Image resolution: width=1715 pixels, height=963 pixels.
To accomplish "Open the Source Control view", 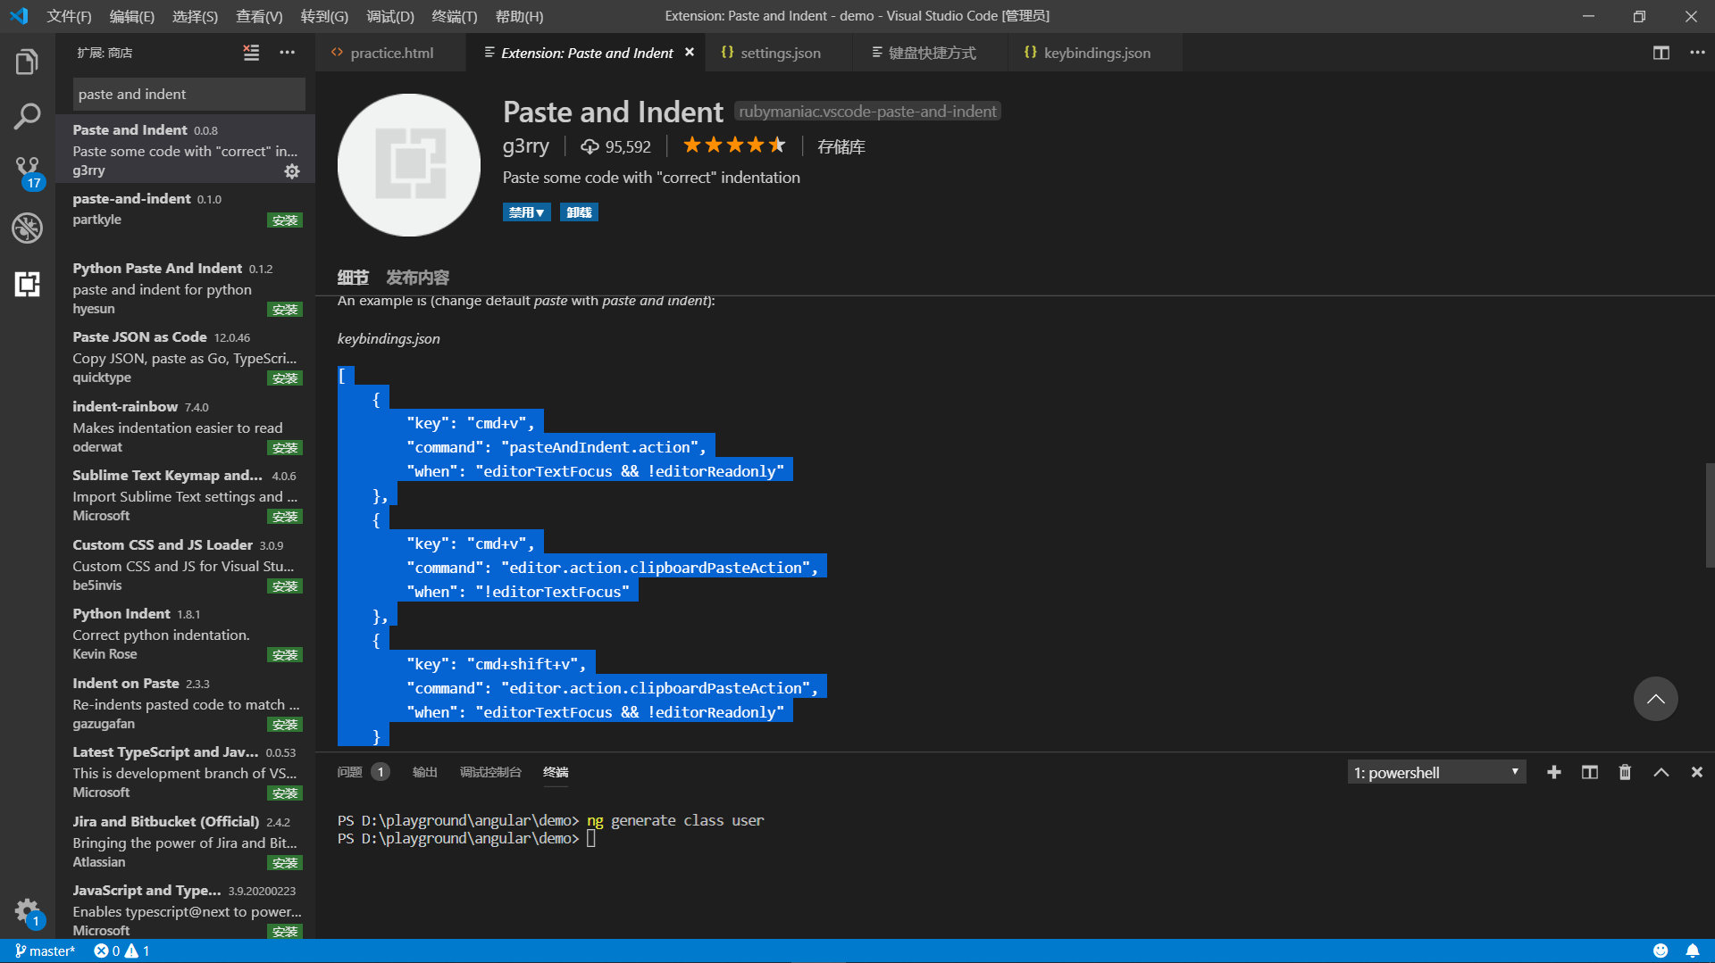I will 27,170.
